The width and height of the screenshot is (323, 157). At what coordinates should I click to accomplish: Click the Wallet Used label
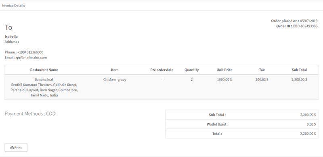coord(217,124)
